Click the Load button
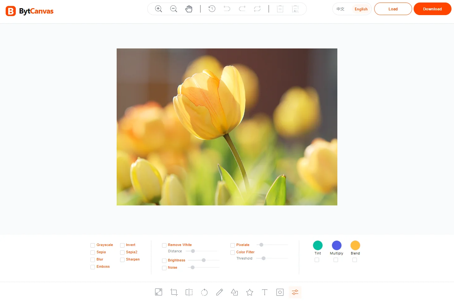This screenshot has width=454, height=302. click(393, 9)
